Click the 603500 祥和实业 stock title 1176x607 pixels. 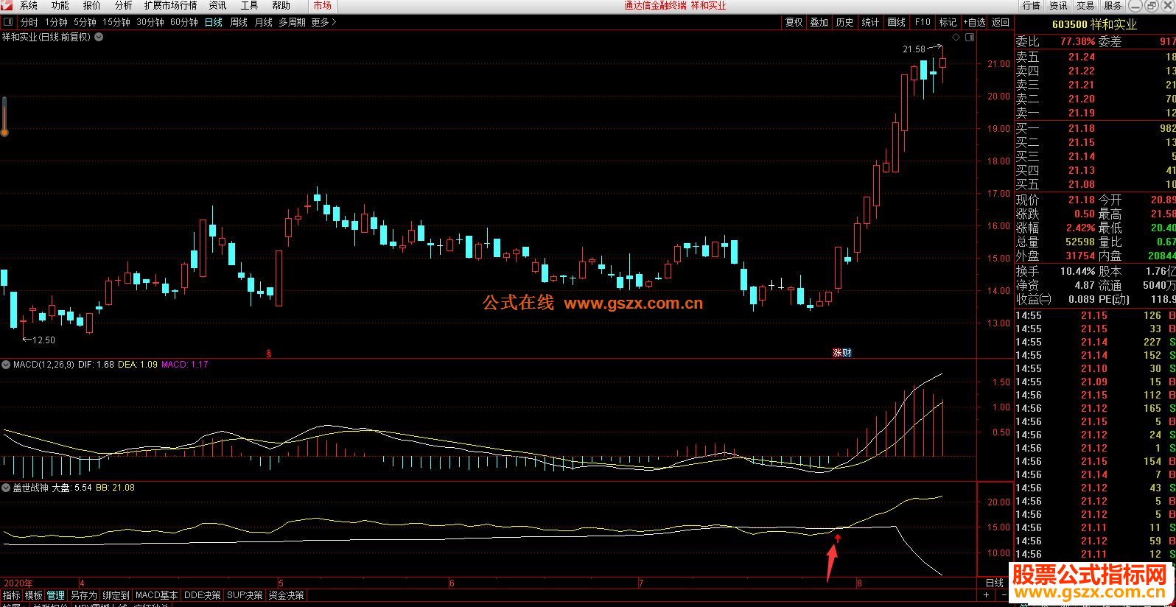(1094, 24)
